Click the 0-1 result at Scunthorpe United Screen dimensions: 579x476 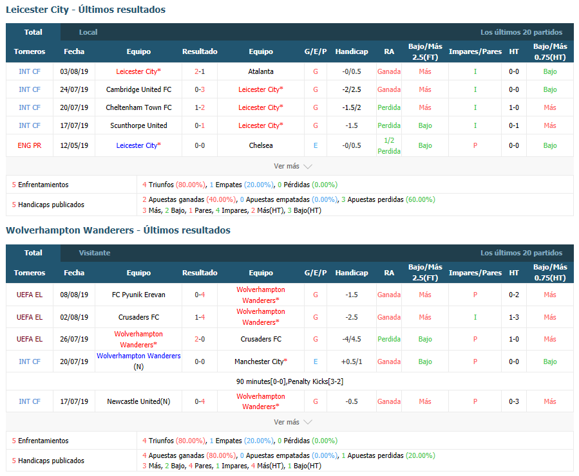[x=200, y=125]
